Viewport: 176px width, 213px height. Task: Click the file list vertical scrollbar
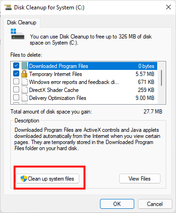pos(161,83)
